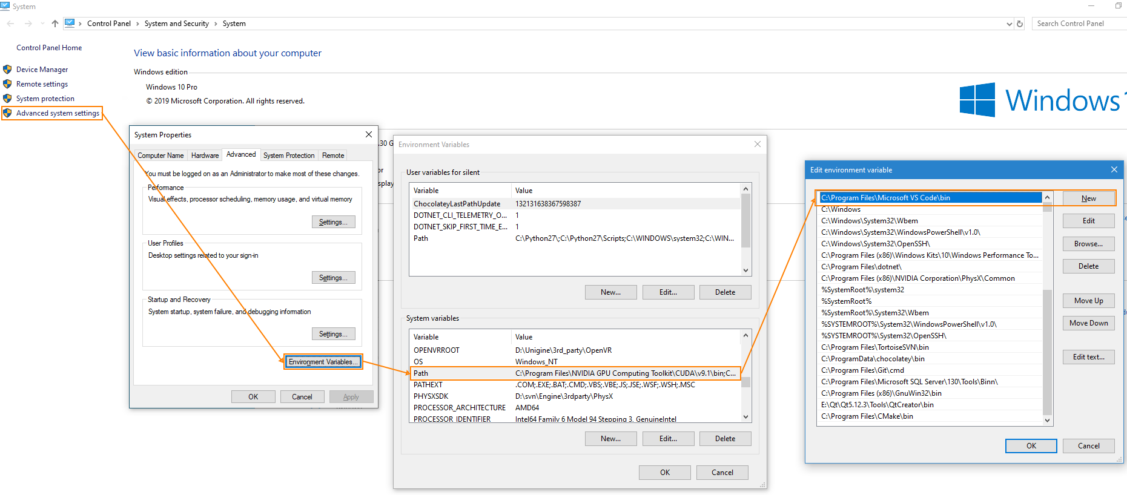This screenshot has width=1127, height=495.
Task: Switch to the Hardware tab
Action: pyautogui.click(x=205, y=156)
